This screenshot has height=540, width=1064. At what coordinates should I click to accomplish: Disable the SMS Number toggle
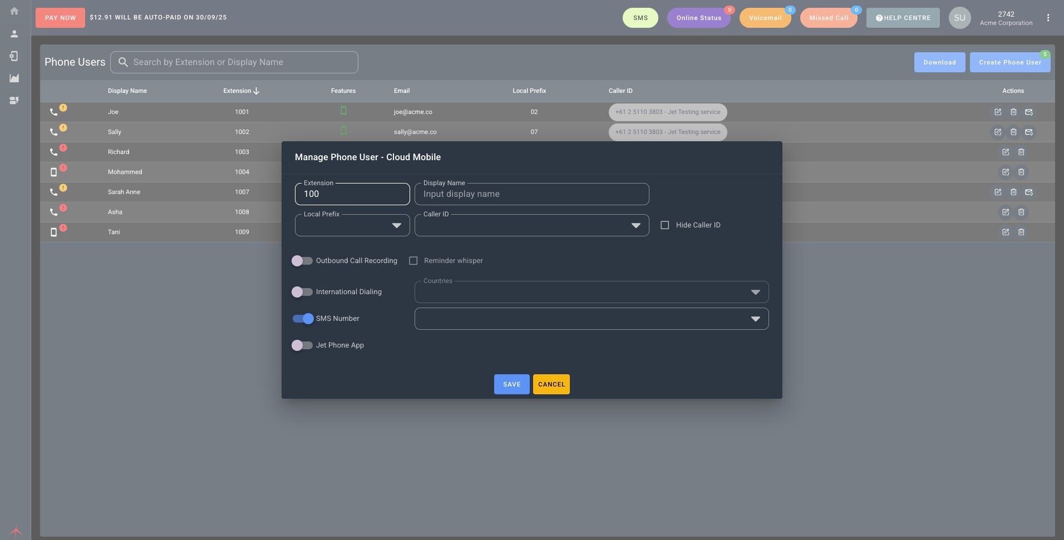[x=303, y=319]
